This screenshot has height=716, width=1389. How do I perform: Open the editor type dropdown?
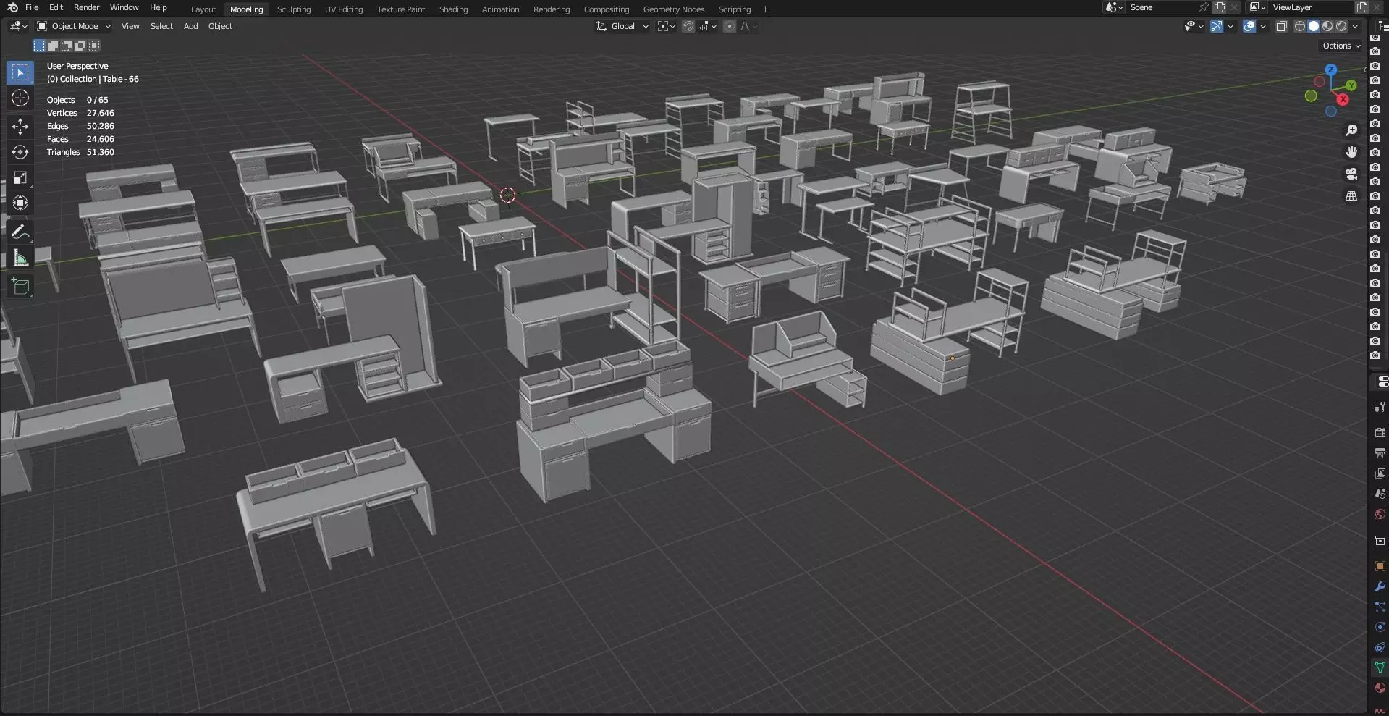pos(18,26)
